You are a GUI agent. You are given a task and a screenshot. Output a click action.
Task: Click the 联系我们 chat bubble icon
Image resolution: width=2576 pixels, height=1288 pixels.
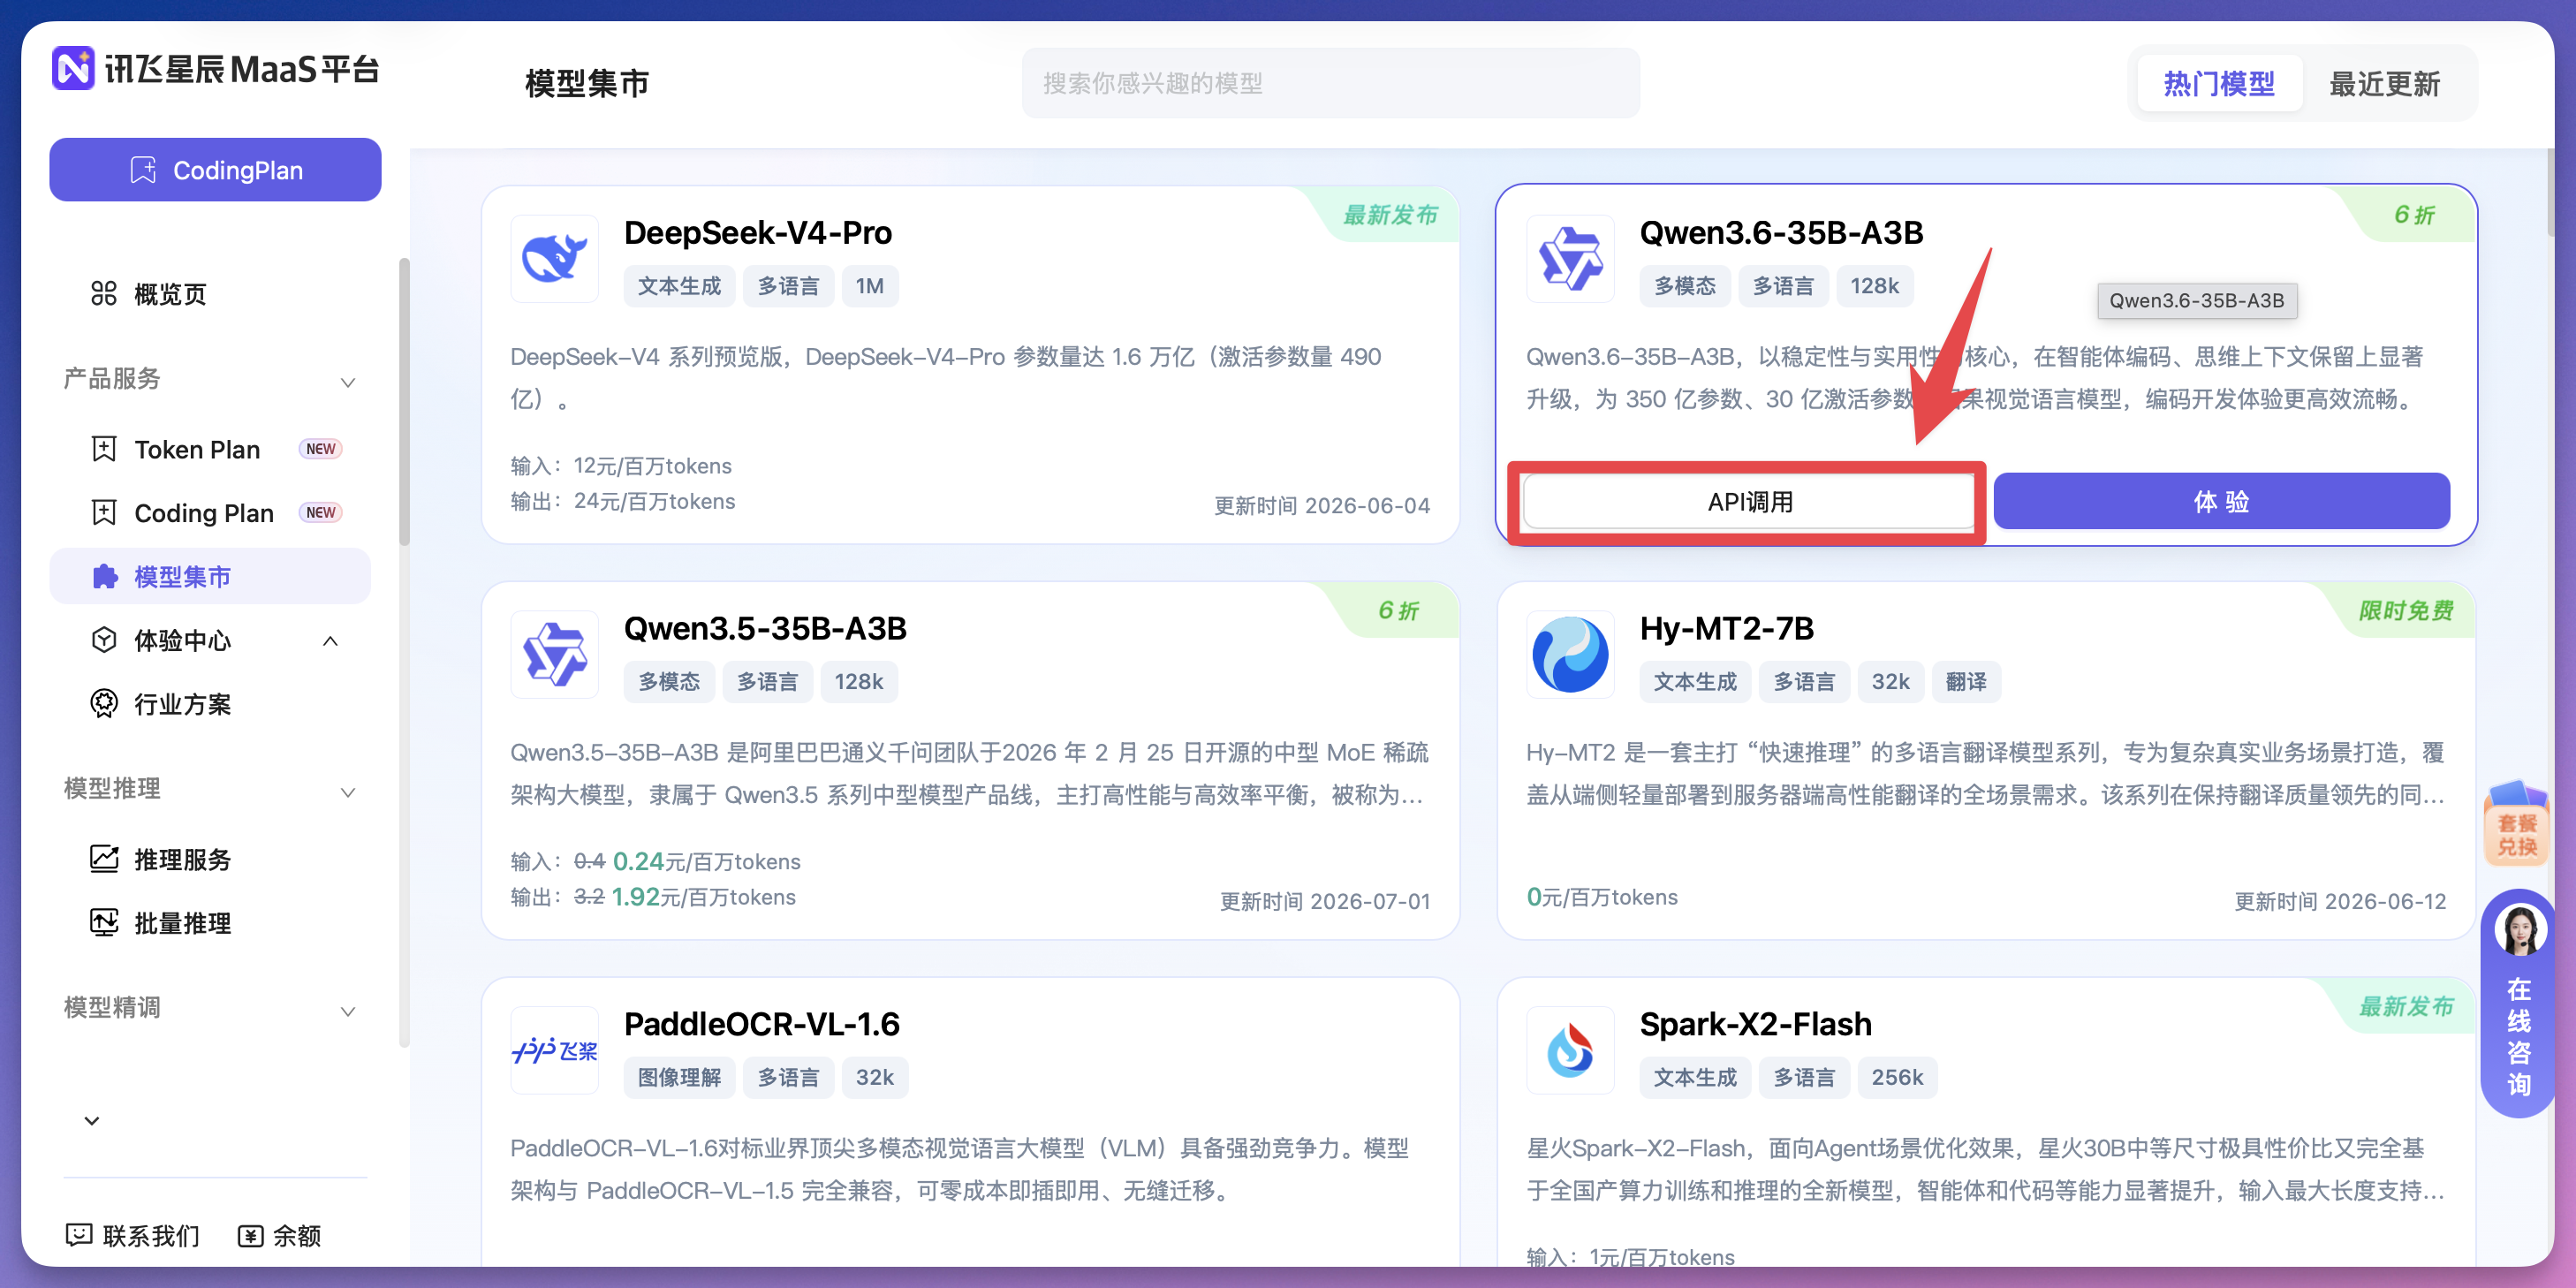click(79, 1235)
